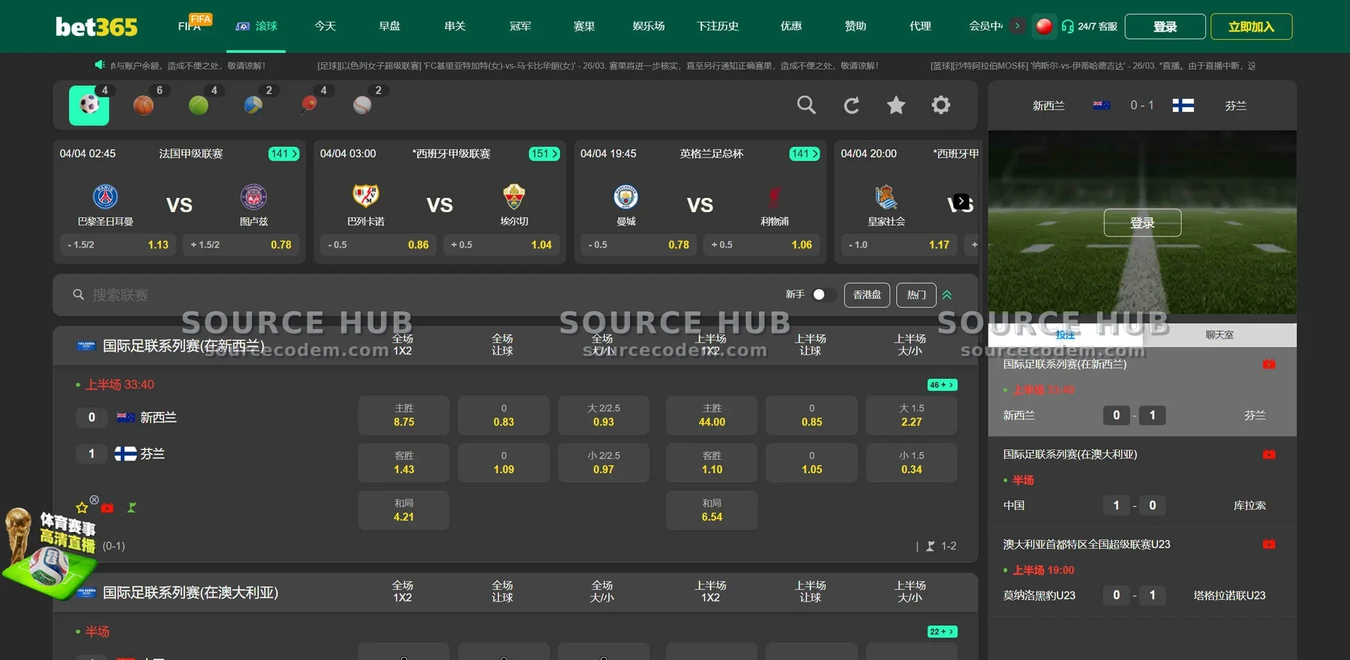The image size is (1350, 660).
Task: Click the magnifier icon in sports toolbar
Action: click(806, 105)
